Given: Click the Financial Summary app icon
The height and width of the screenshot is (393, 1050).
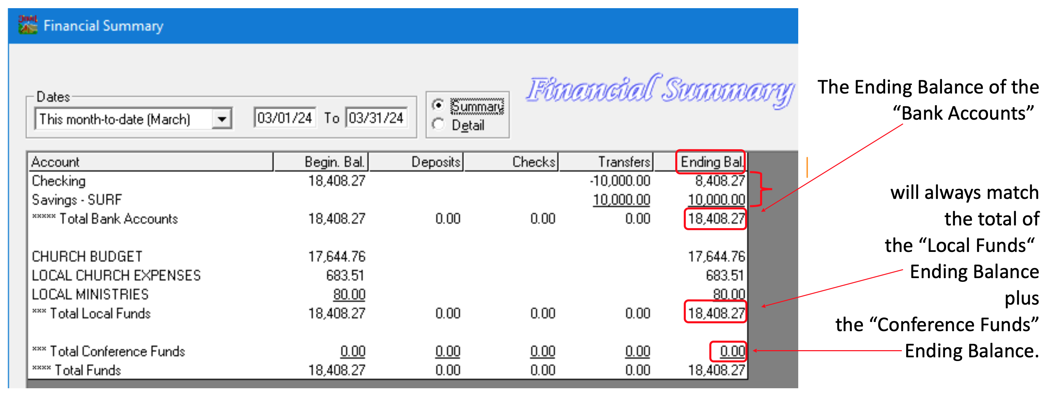Looking at the screenshot, I should click(x=28, y=25).
